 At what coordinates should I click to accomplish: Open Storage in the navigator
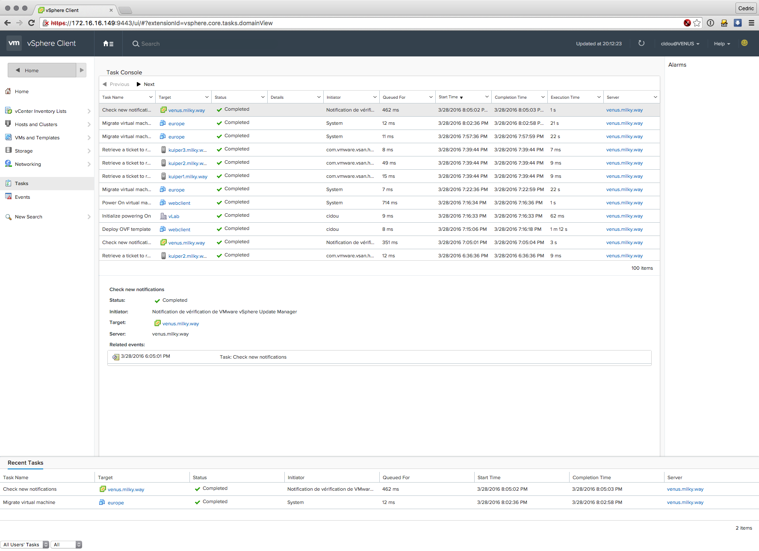pyautogui.click(x=24, y=151)
